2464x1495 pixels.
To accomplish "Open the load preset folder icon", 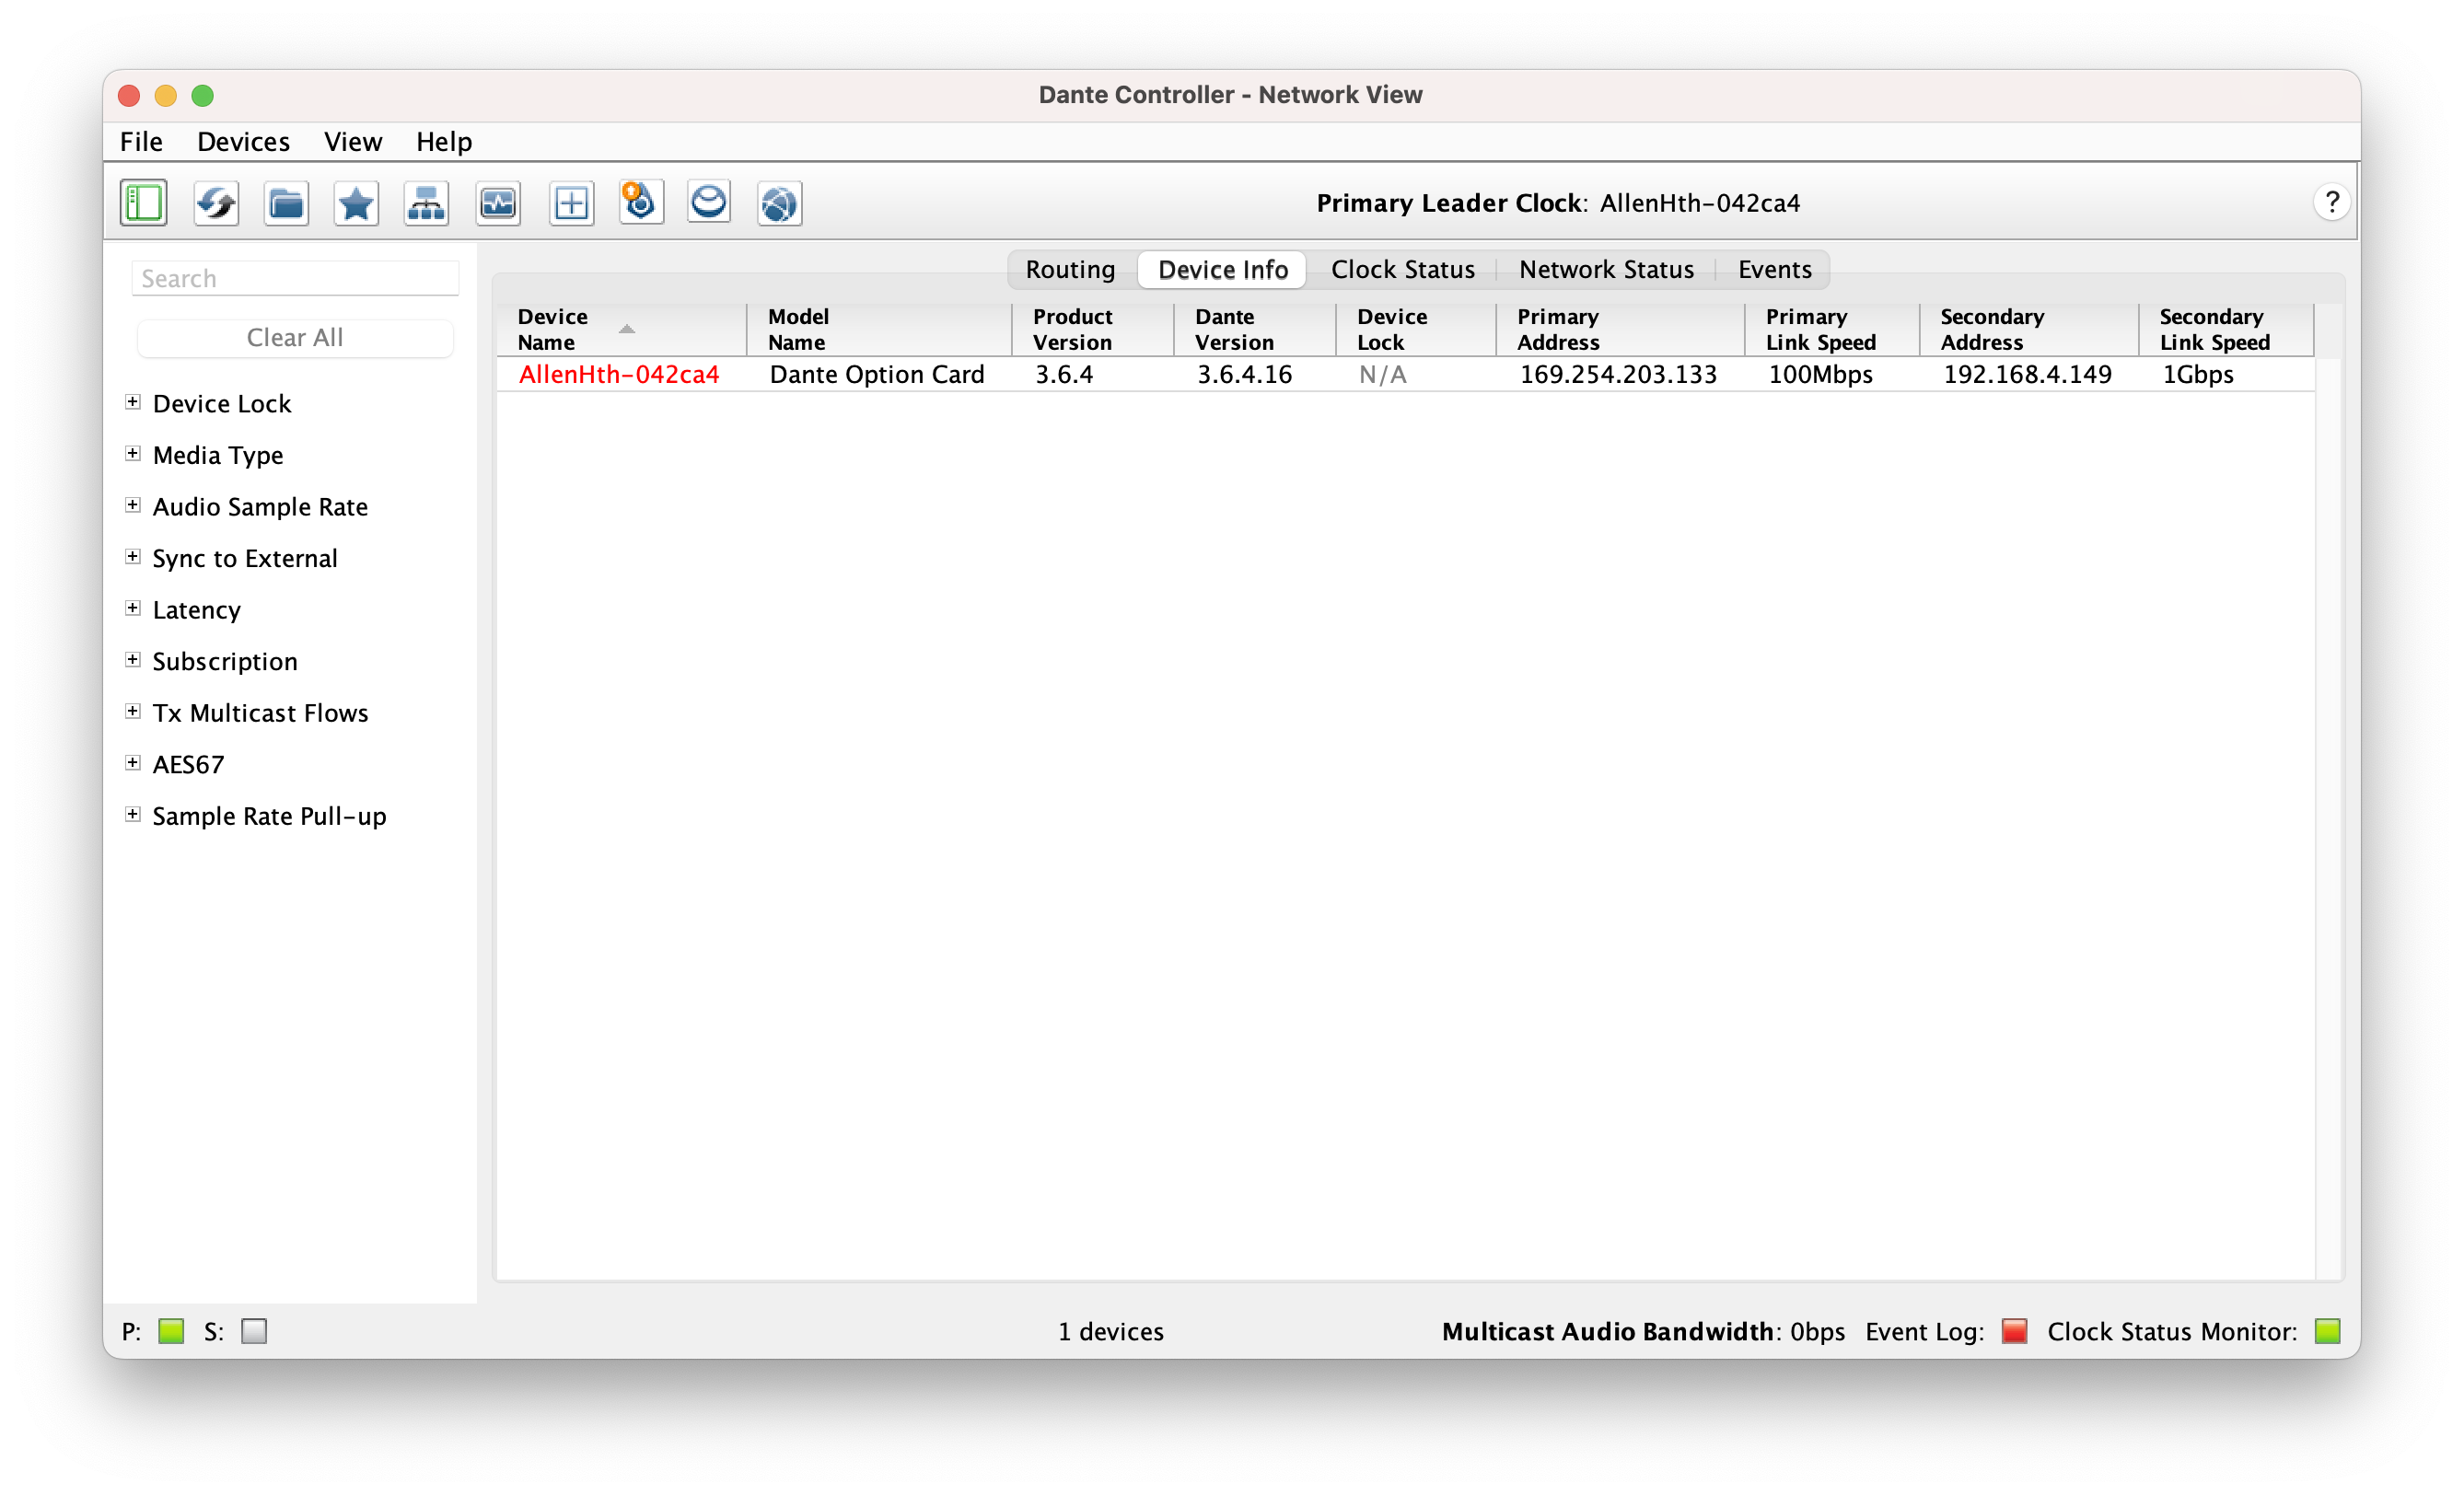I will coord(286,203).
